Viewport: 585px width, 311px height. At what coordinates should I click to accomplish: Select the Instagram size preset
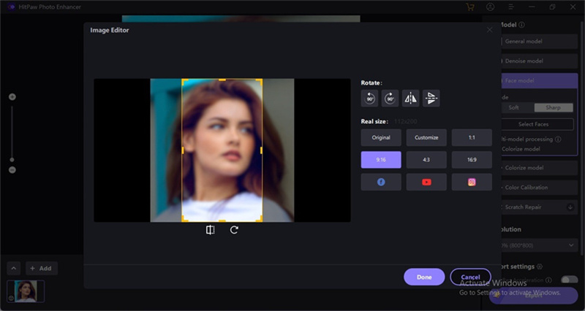(x=472, y=182)
